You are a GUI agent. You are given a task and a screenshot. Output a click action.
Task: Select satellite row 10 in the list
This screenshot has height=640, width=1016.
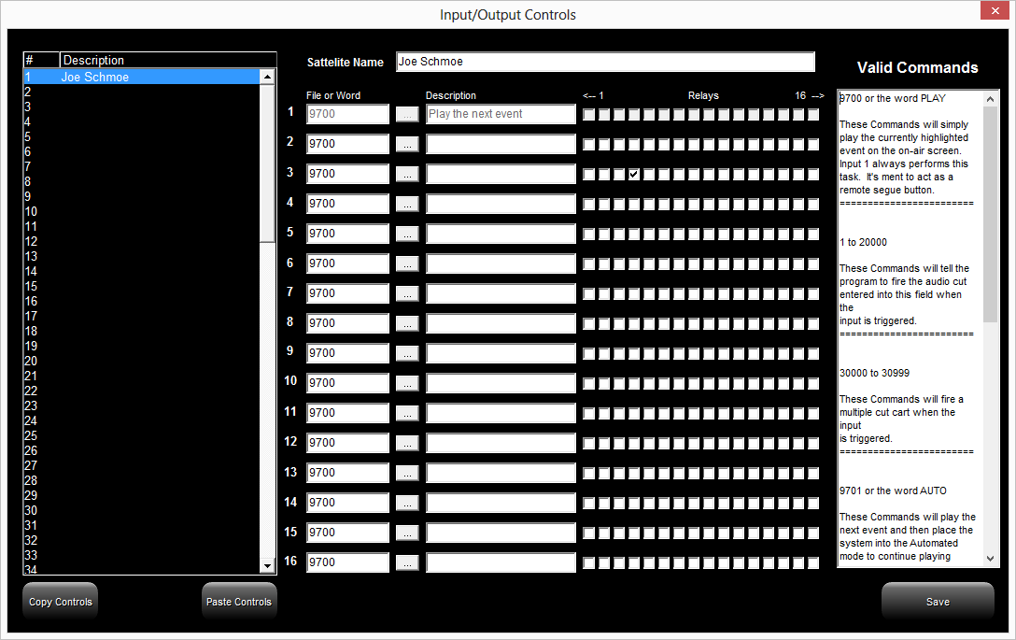tap(141, 211)
